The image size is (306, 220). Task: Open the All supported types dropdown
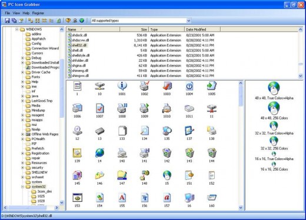pyautogui.click(x=188, y=21)
